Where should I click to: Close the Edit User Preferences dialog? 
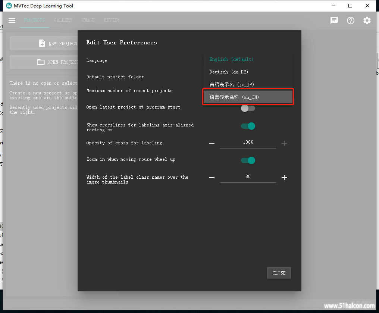[x=279, y=273]
